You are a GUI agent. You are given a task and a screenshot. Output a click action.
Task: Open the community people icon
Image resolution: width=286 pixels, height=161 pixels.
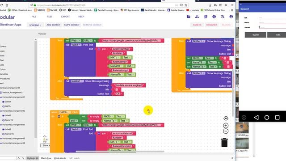(197, 17)
